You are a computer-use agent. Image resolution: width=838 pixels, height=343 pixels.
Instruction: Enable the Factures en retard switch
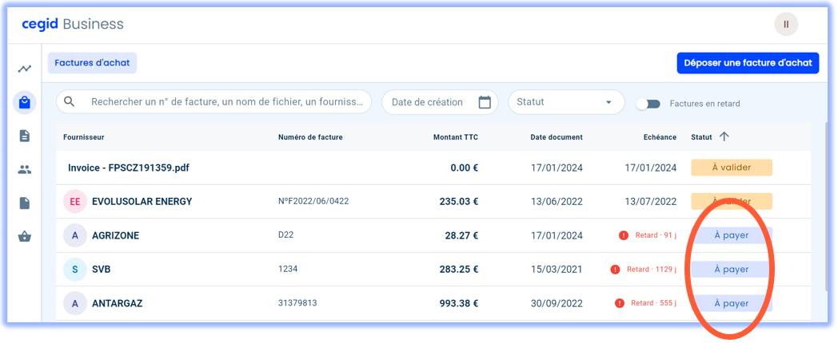click(x=648, y=104)
